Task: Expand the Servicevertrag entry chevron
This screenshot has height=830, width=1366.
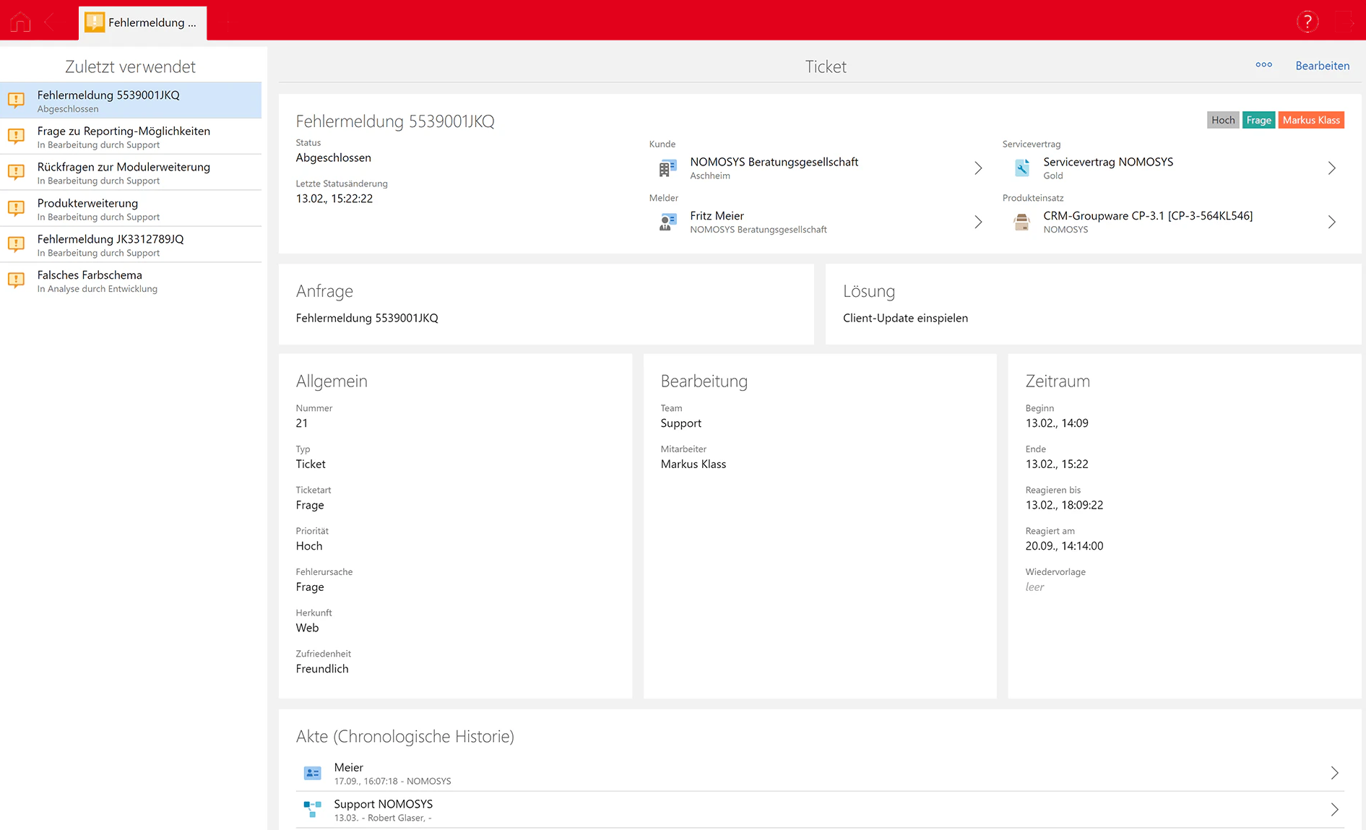Action: point(1331,168)
